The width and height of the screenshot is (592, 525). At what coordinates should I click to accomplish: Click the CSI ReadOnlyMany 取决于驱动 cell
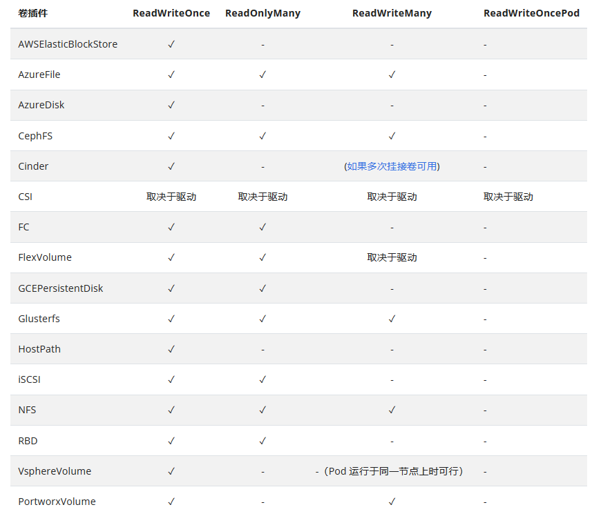[262, 197]
